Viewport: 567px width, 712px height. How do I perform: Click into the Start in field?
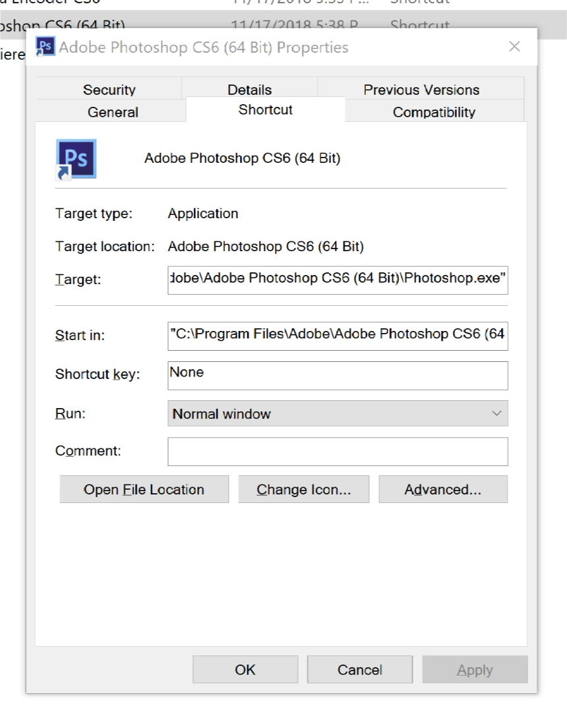(338, 336)
